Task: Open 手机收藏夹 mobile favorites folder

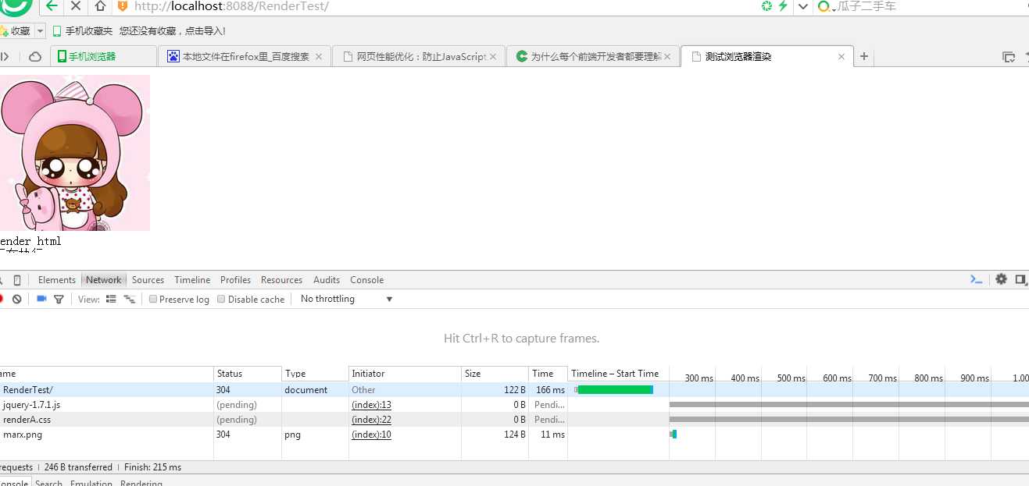Action: pos(83,31)
